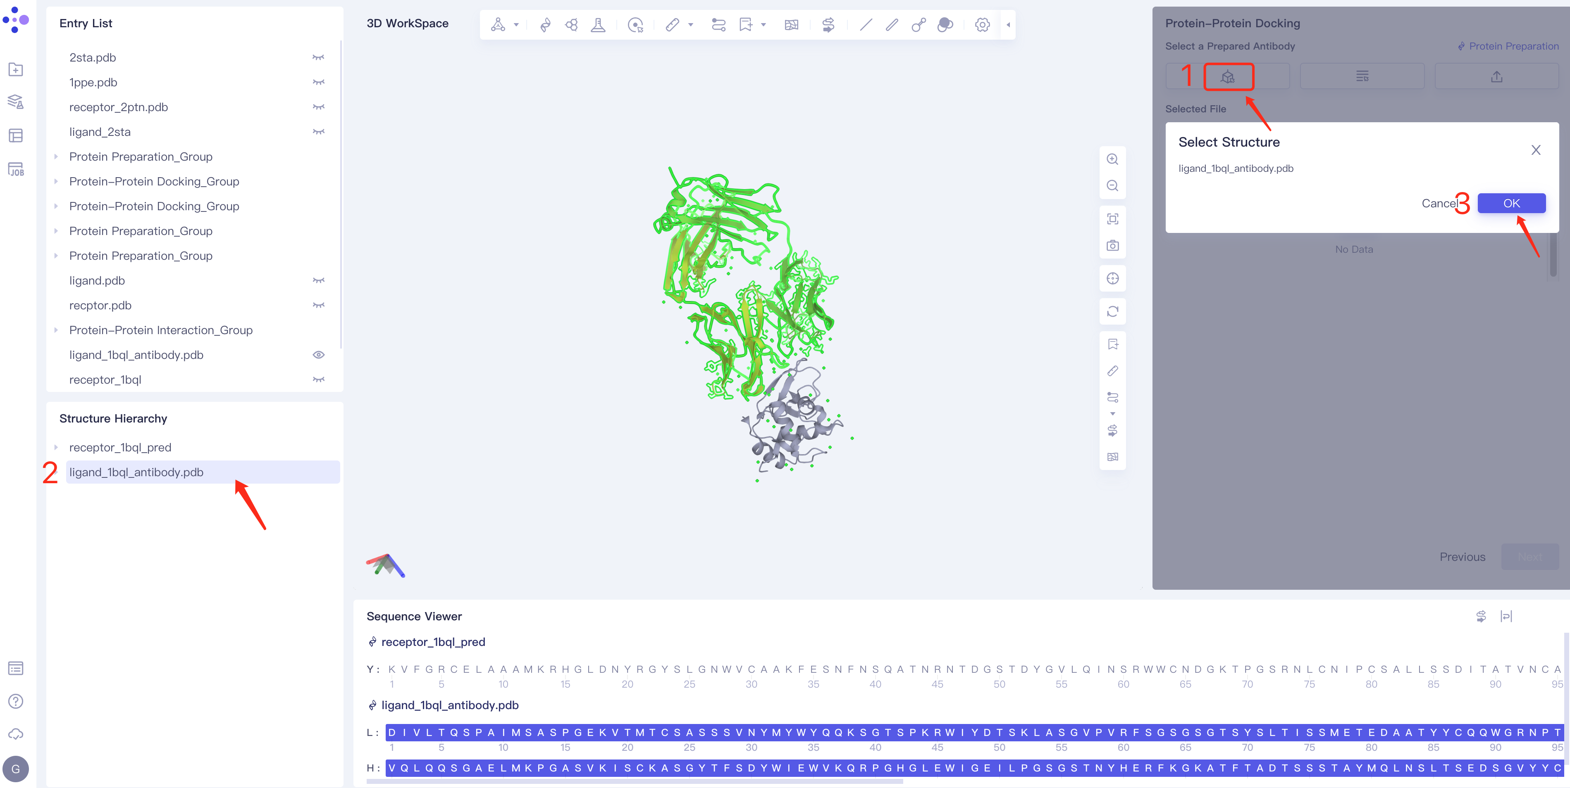
Task: Open the molecule display style tool
Action: [498, 24]
